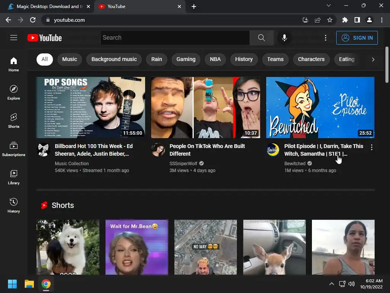390x293 pixels.
Task: Show hidden system tray icons
Action: pyautogui.click(x=332, y=283)
